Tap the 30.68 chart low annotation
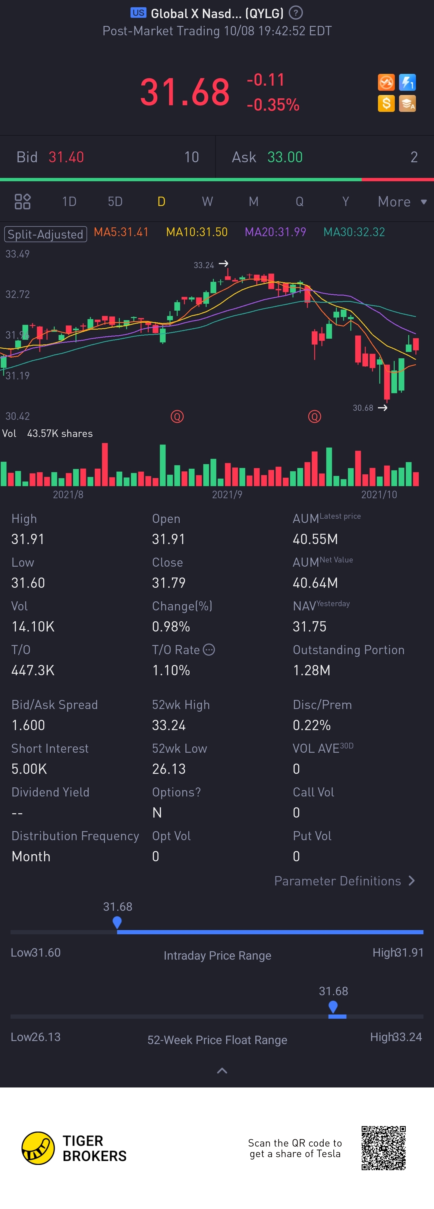Viewport: 434px width, 1209px height. (370, 408)
